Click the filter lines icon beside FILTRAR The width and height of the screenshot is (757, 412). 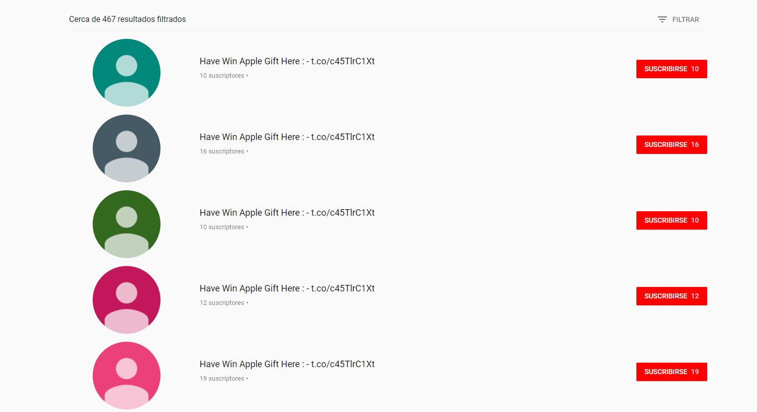click(x=662, y=19)
